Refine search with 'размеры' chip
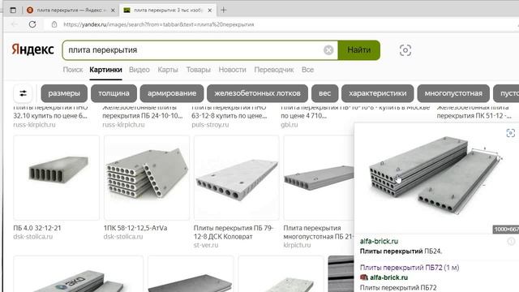Screen dimensions: 519x292 click(64, 93)
